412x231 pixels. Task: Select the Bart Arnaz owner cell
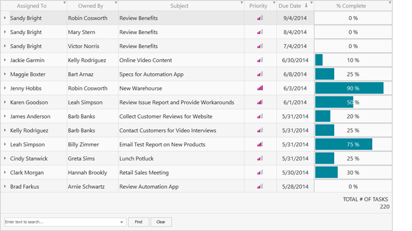(x=93, y=74)
